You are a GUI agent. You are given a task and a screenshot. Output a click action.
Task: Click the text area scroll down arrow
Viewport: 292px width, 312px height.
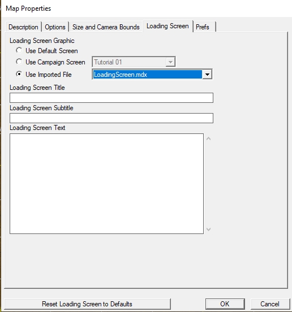[209, 229]
